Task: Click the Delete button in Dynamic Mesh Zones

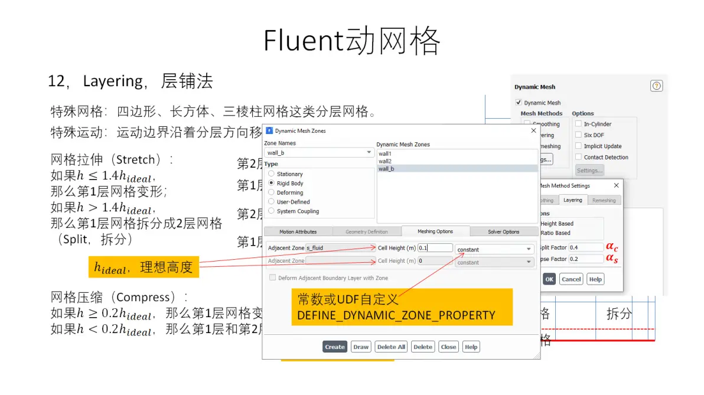Action: [423, 347]
